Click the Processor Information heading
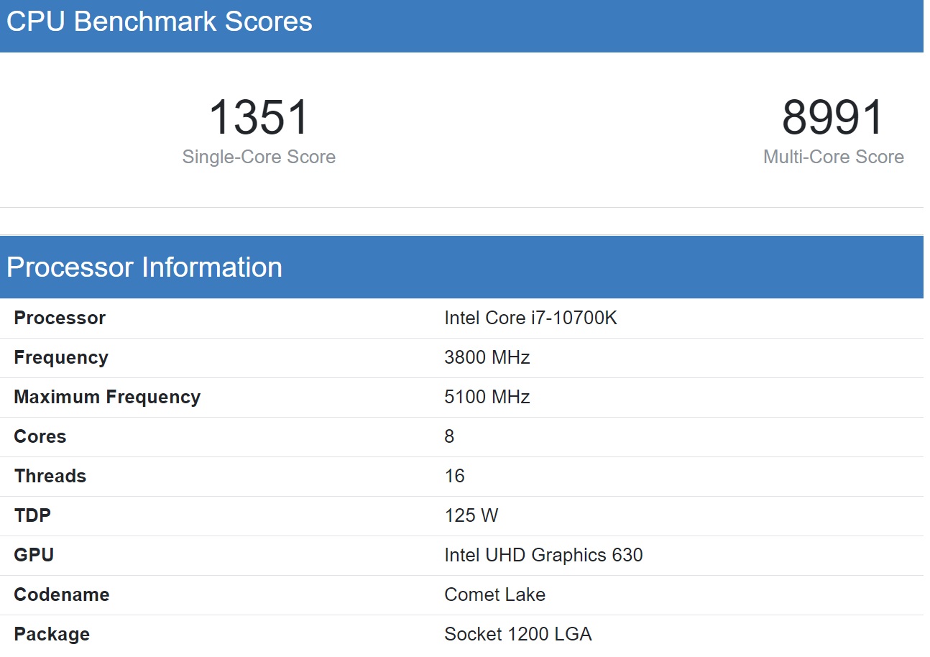930x657 pixels. tap(144, 267)
